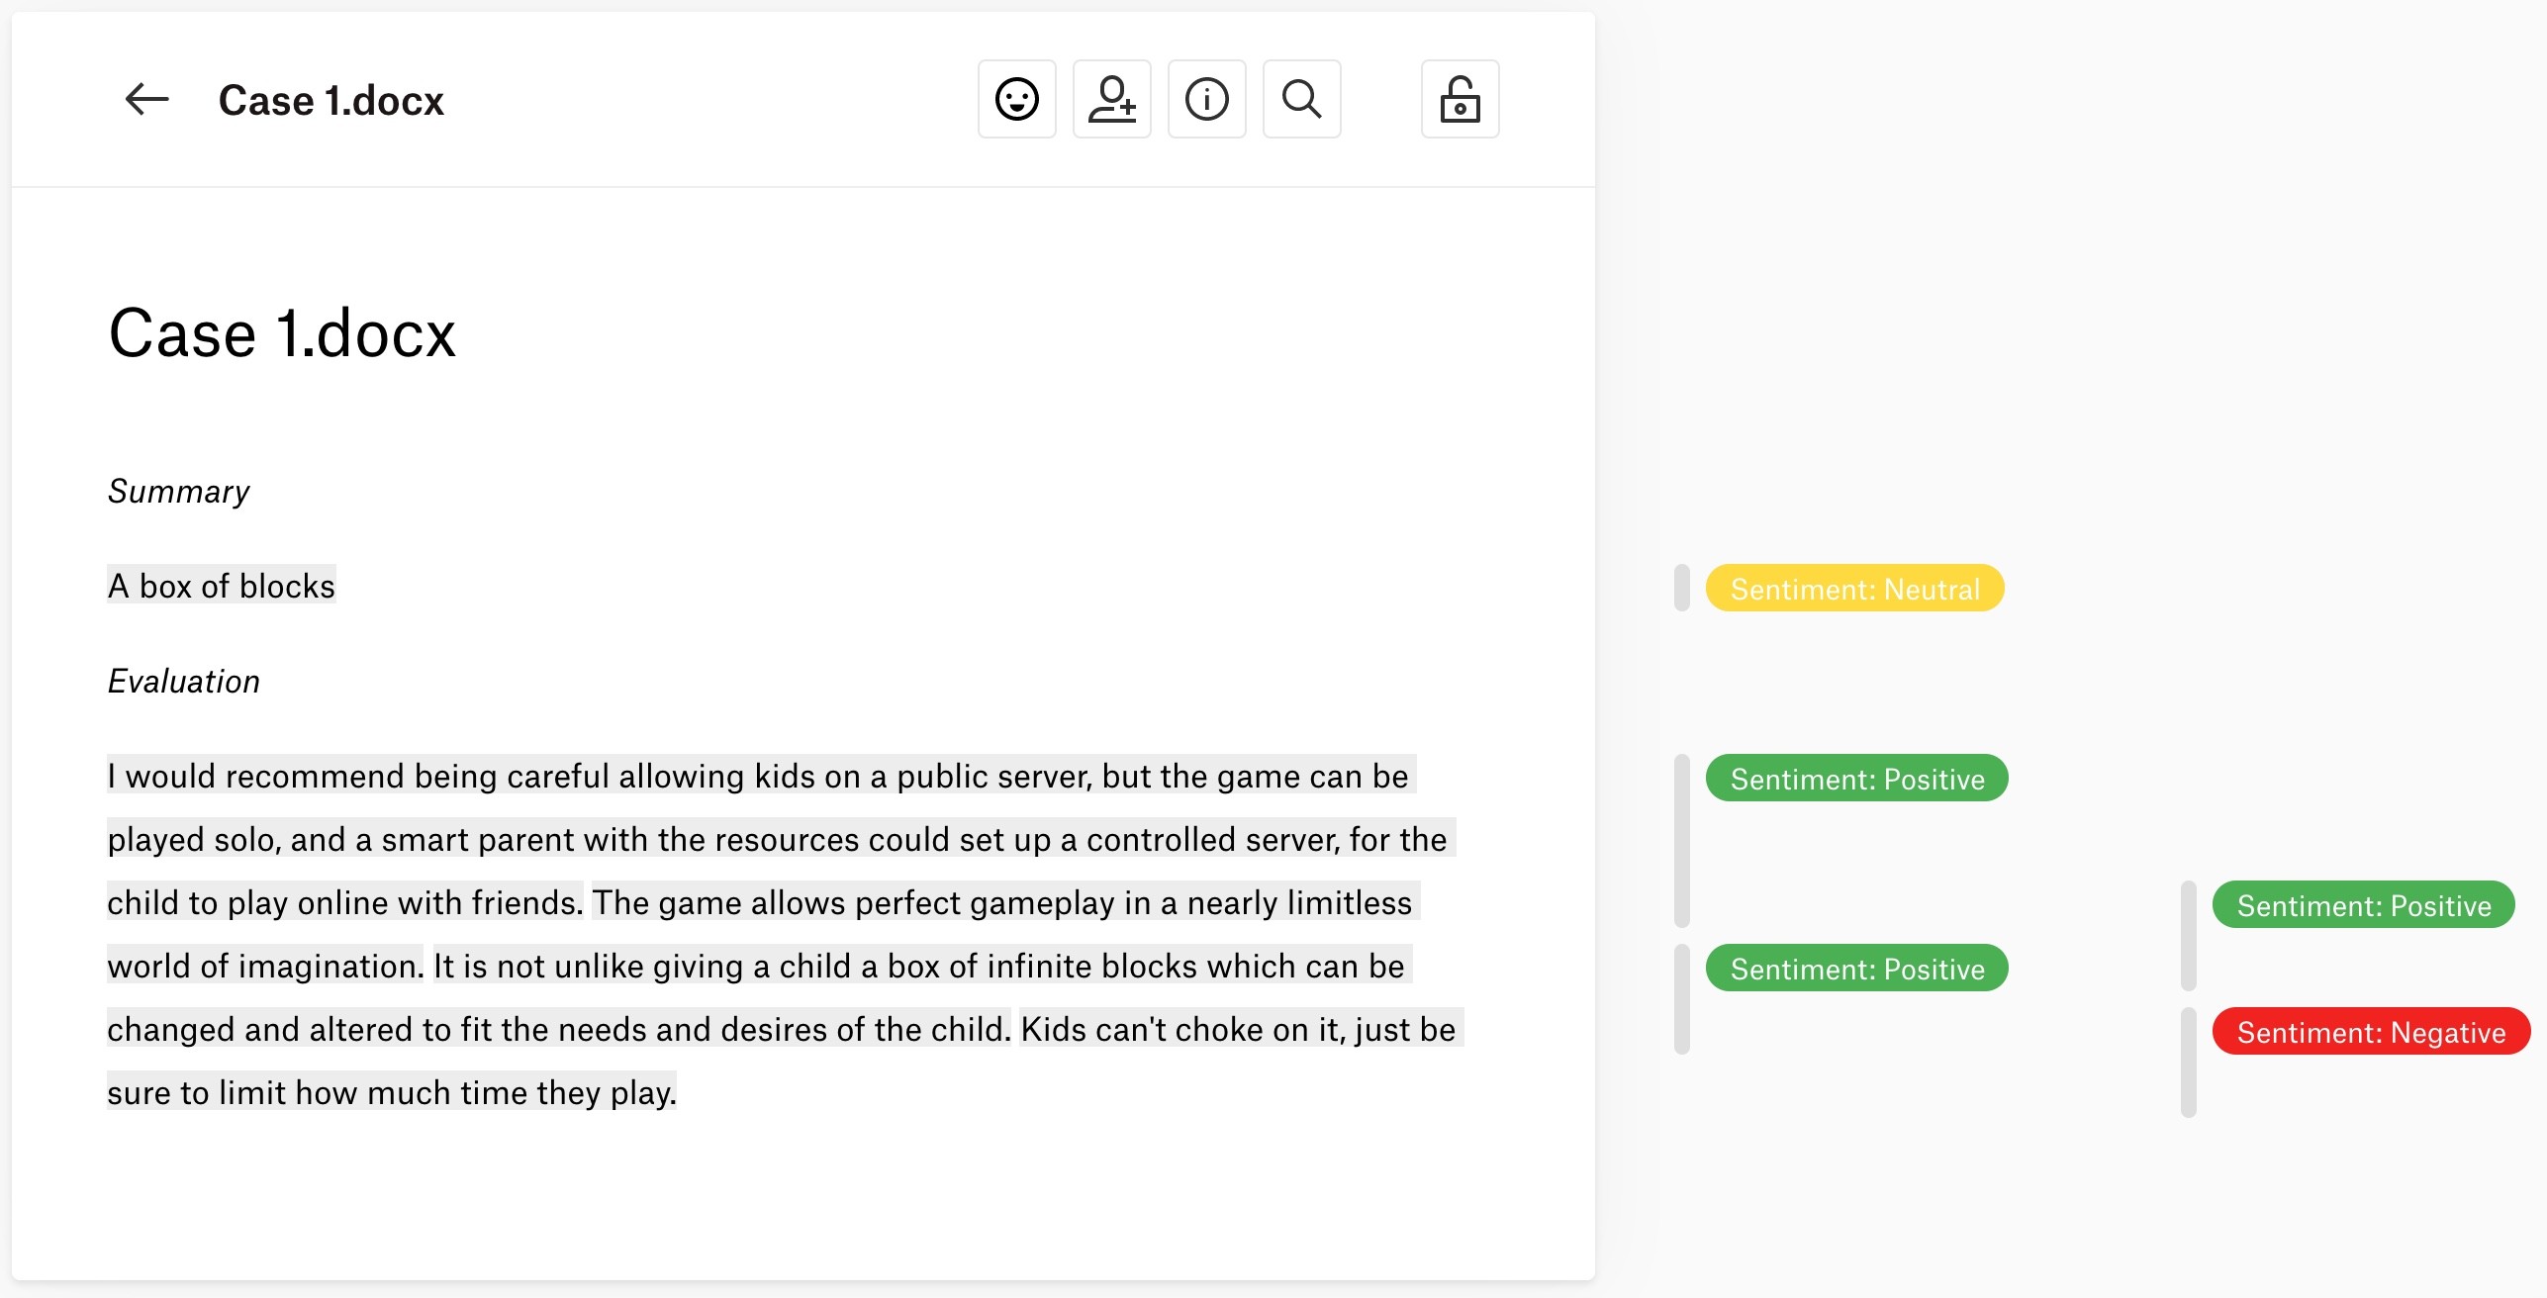2547x1298 pixels.
Task: Select the red Sentiment: Negative tag
Action: 2371,1032
